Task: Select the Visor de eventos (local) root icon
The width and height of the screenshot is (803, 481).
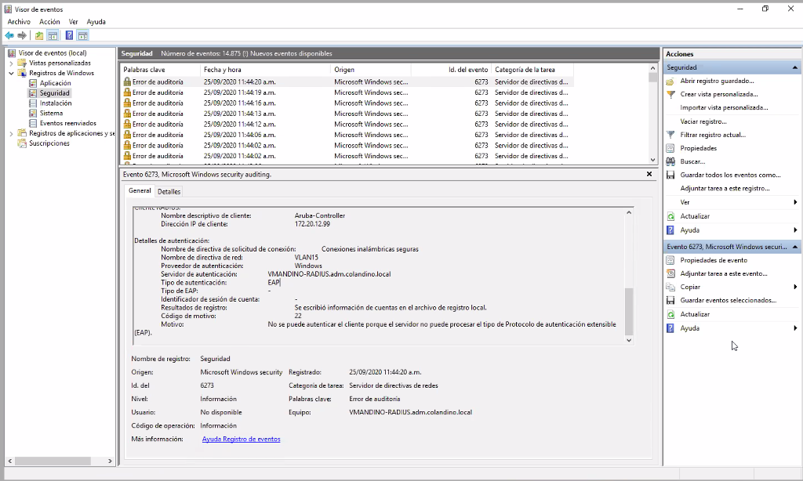Action: [x=12, y=52]
